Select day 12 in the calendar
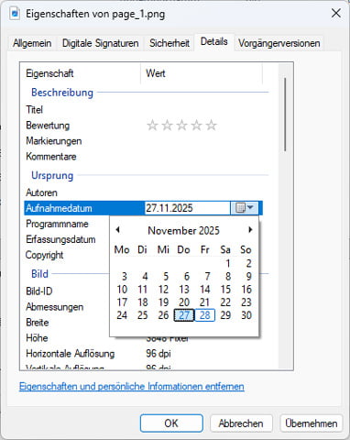 click(x=163, y=290)
